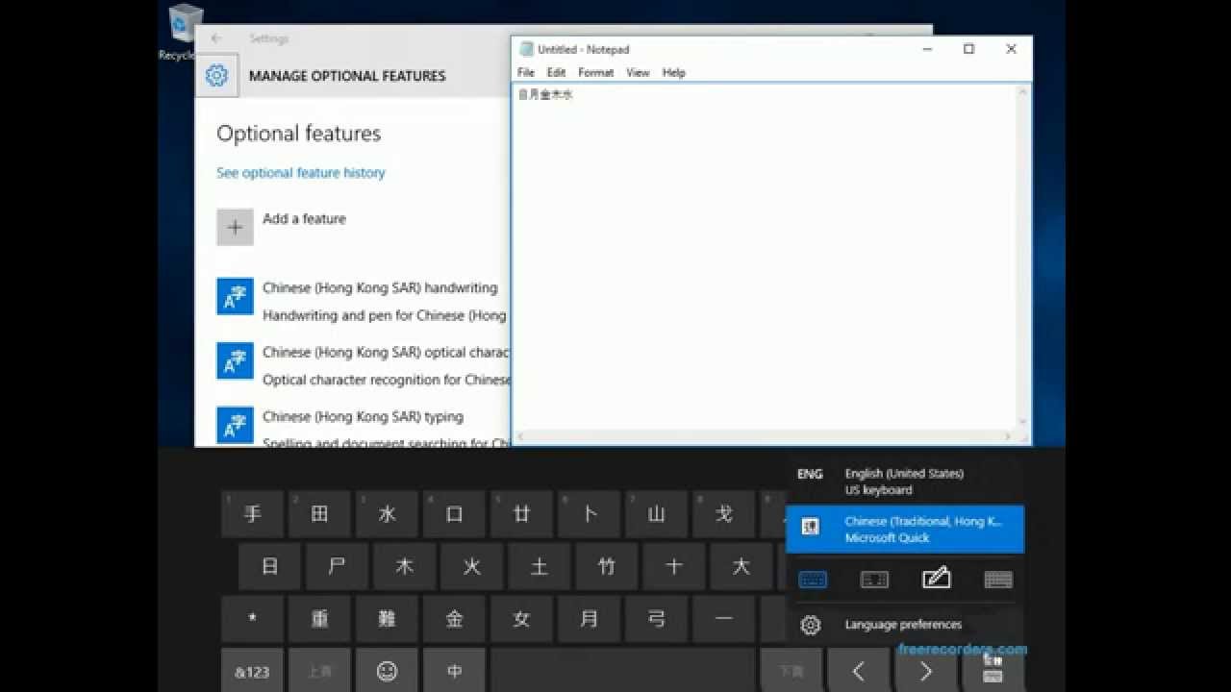Tap the 戈 key
This screenshot has height=692, width=1231.
tap(723, 514)
